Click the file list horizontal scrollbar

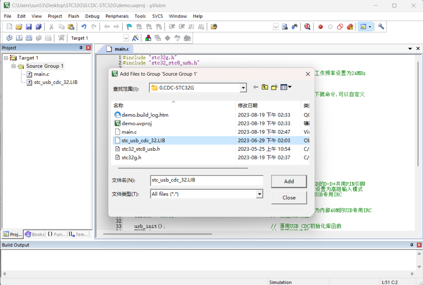coord(183,168)
